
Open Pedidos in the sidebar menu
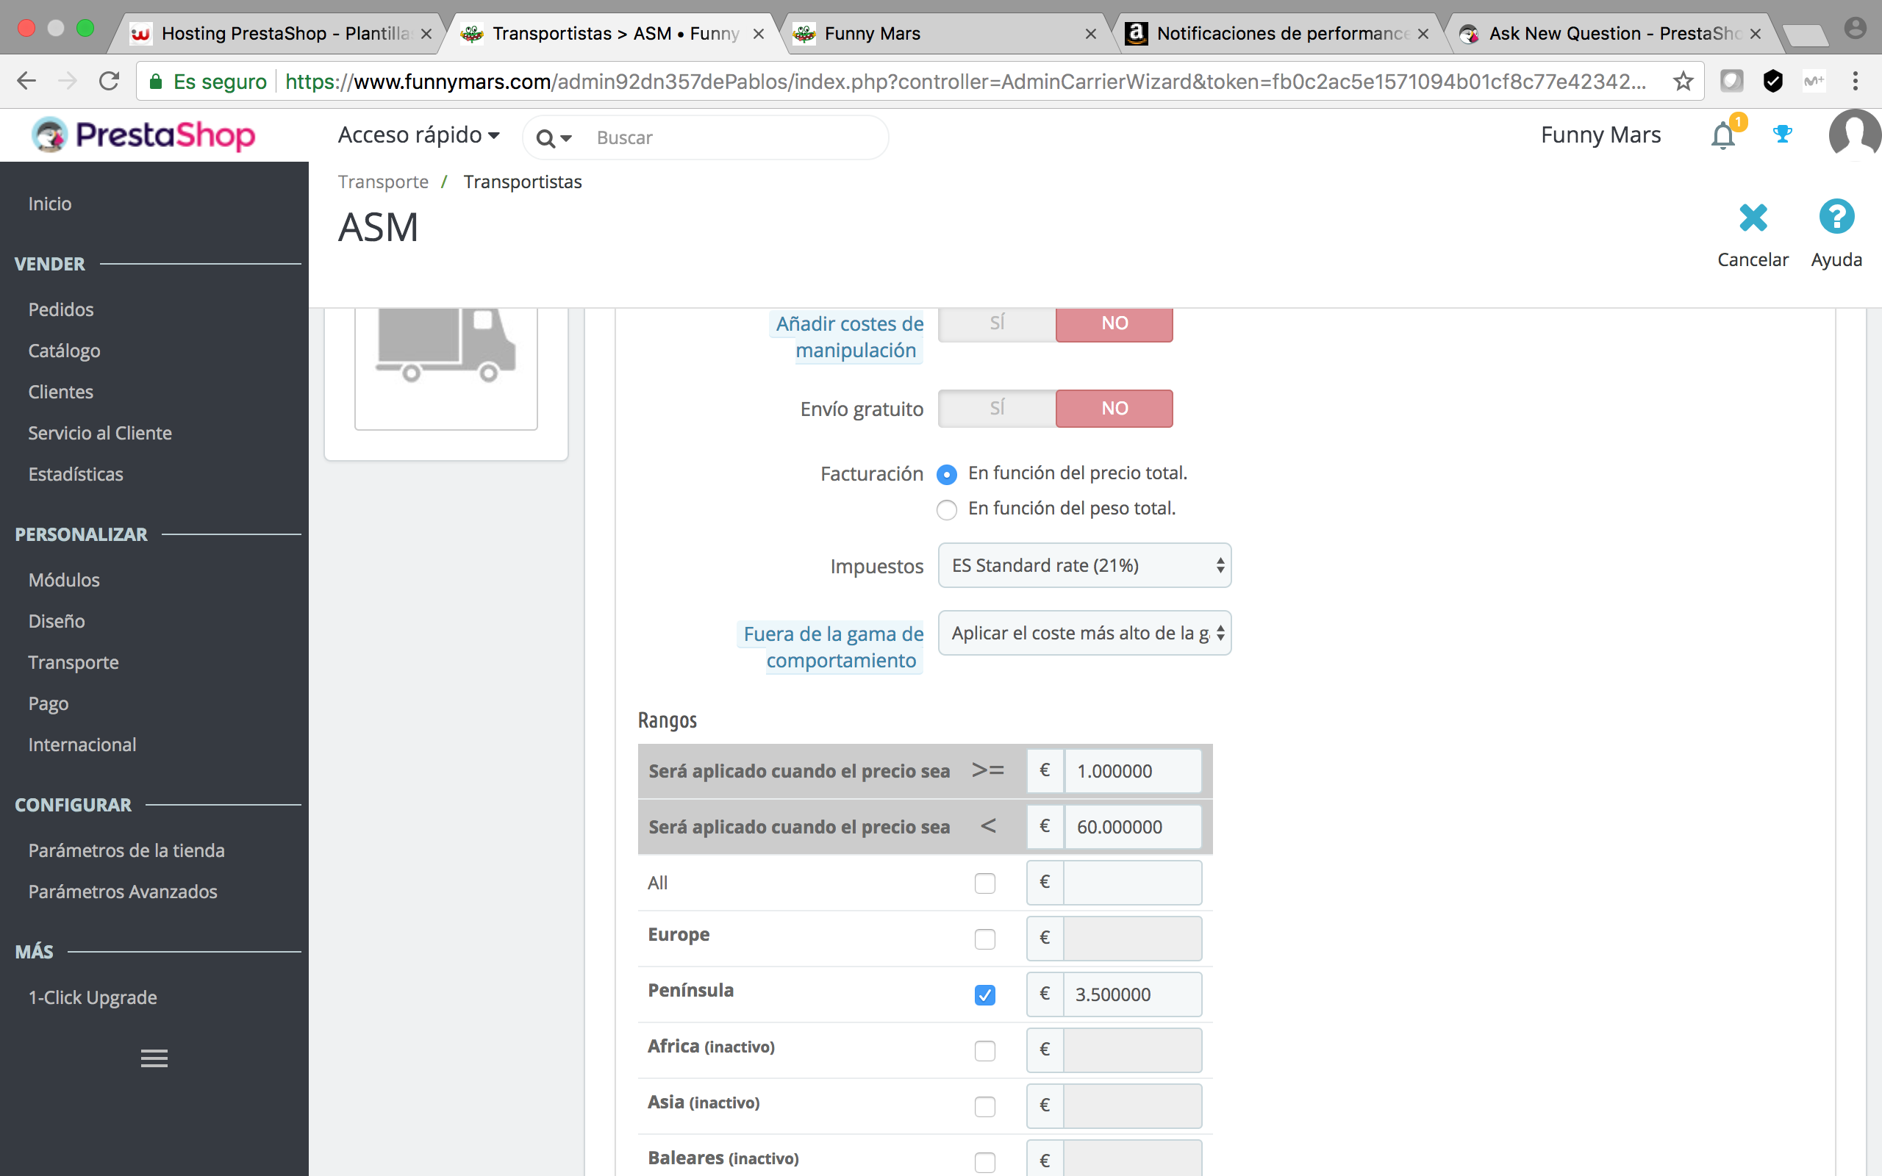tap(61, 309)
